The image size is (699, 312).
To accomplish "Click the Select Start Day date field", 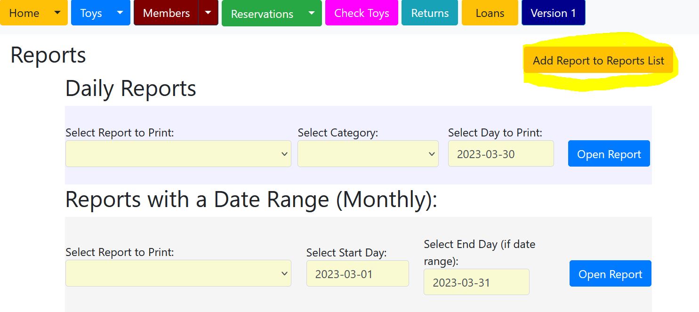I will tap(357, 273).
